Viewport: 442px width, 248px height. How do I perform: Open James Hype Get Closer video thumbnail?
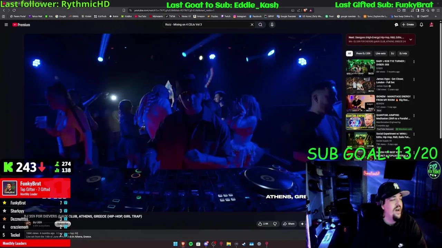tap(361, 85)
